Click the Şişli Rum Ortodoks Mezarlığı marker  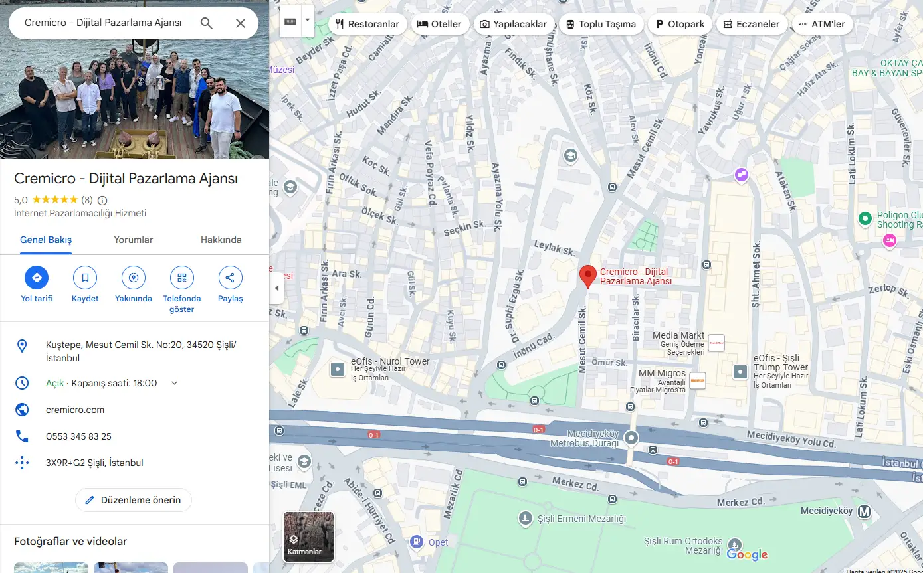click(x=735, y=545)
